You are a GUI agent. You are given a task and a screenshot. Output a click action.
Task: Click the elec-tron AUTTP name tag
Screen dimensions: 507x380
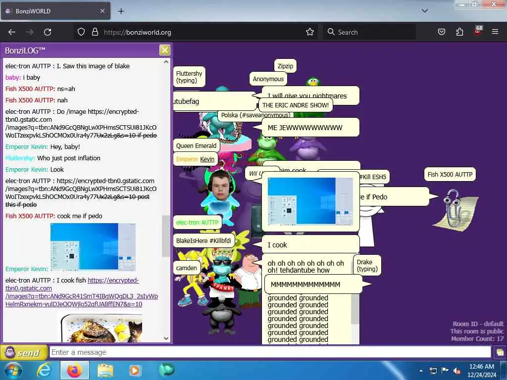tap(197, 222)
